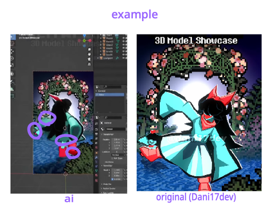The width and height of the screenshot is (275, 206).
Task: Toggle the checked blue checkbox in properties
Action: pos(112,179)
